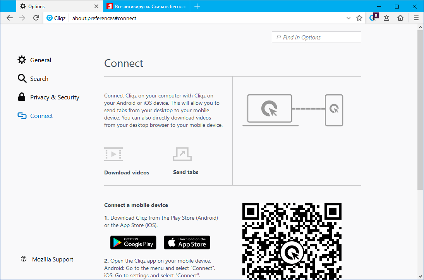This screenshot has width=424, height=280.
Task: Open a new tab with plus button
Action: pos(197,6)
